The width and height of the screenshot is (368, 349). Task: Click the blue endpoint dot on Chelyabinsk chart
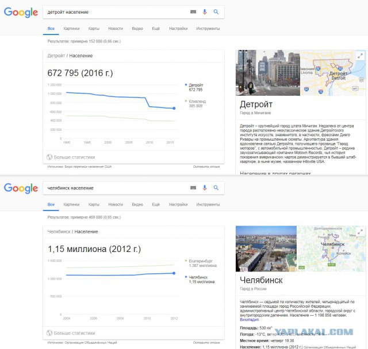(x=174, y=273)
